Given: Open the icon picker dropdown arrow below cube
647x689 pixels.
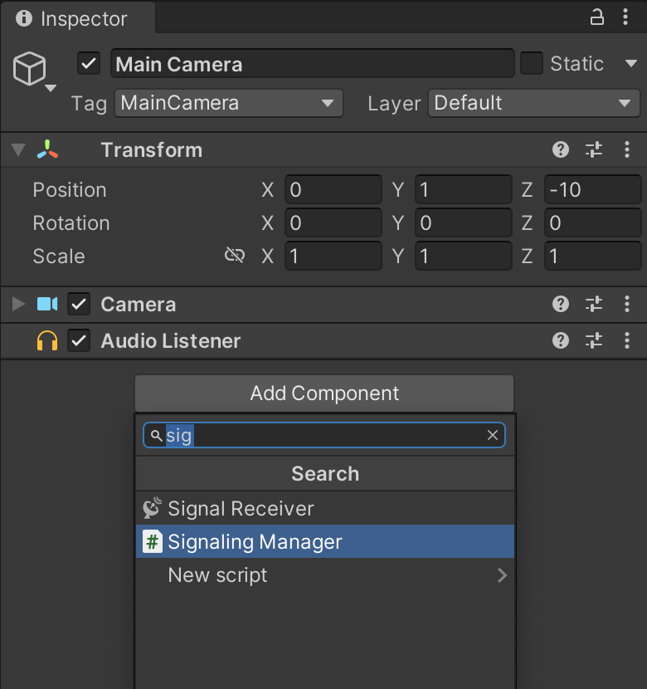Looking at the screenshot, I should [51, 88].
